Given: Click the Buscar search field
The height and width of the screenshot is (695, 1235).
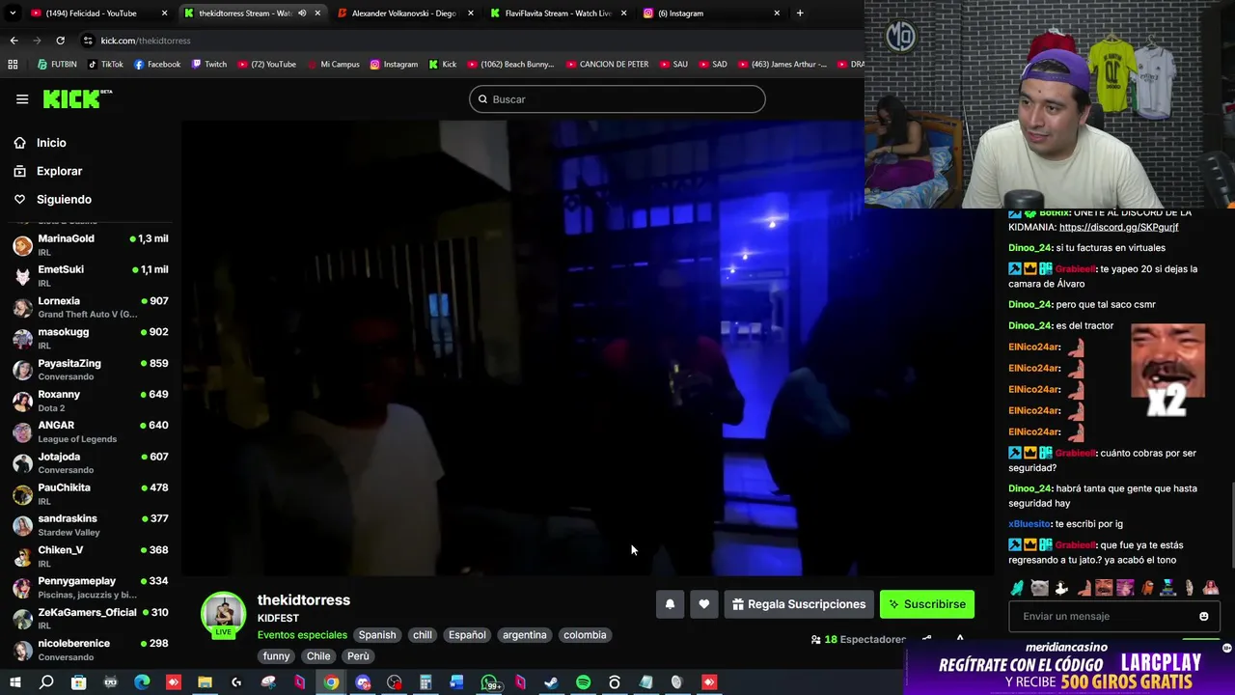Looking at the screenshot, I should (617, 99).
